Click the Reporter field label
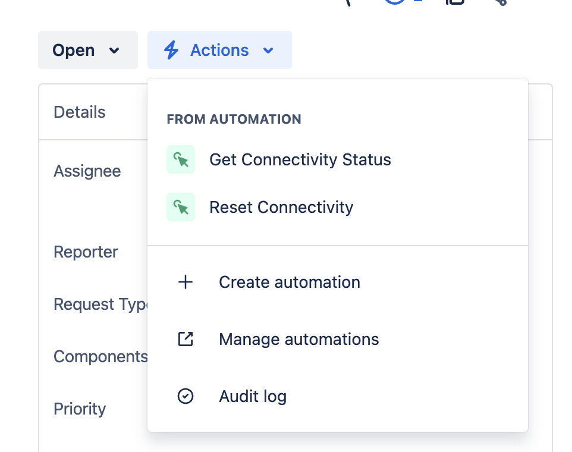 point(86,252)
